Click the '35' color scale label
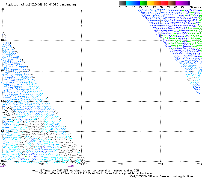This screenshot has width=202, height=178. pyautogui.click(x=168, y=7)
